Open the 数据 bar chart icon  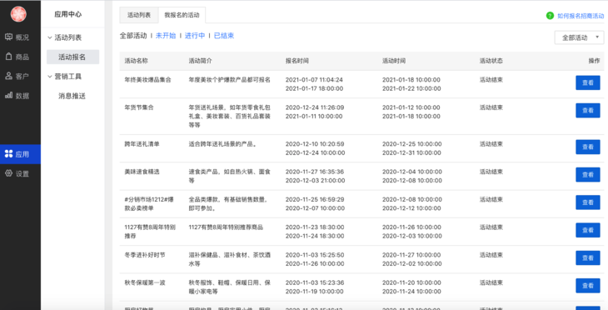(x=8, y=96)
